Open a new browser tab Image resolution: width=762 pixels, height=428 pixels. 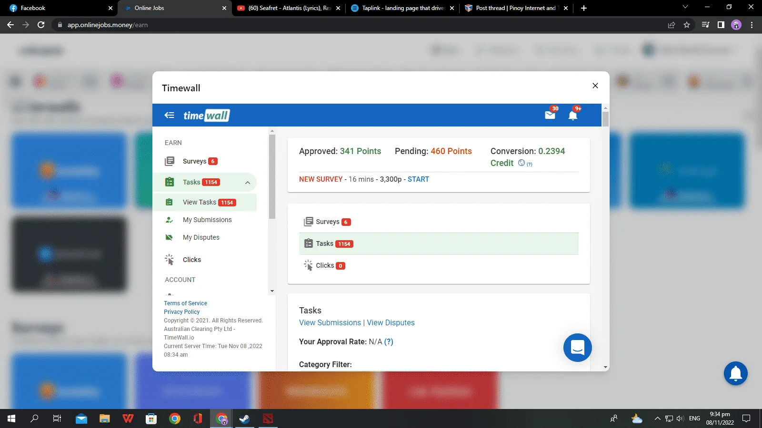584,8
